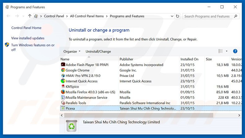Image resolution: width=245 pixels, height=138 pixels.
Task: Select the KMSpico program name
Action: tap(72, 87)
